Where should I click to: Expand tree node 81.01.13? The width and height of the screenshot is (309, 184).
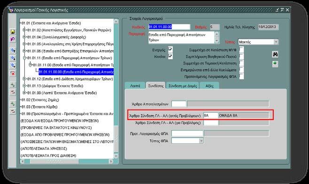click(x=24, y=86)
